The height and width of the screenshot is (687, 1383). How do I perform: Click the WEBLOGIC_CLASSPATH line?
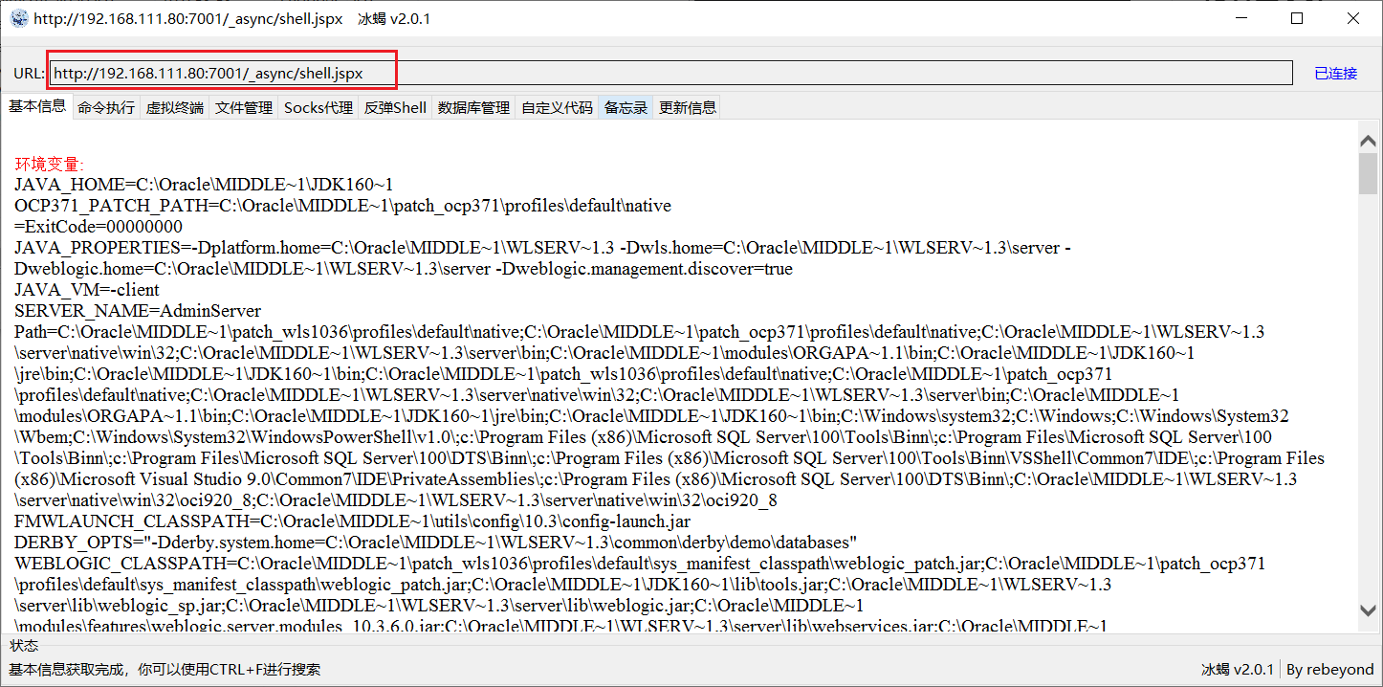(x=640, y=594)
